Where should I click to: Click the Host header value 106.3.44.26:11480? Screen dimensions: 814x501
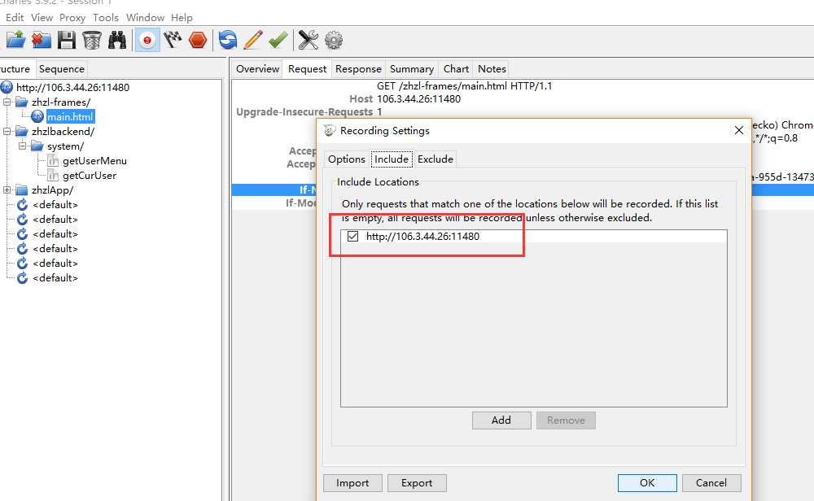[x=419, y=98]
